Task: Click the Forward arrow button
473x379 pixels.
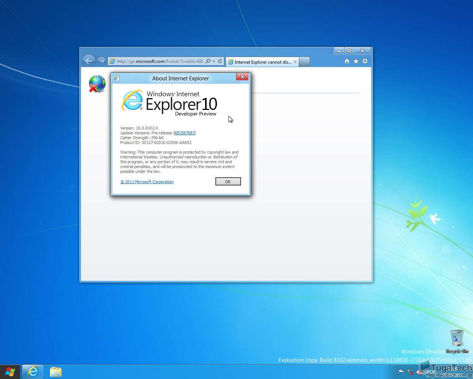Action: [101, 61]
